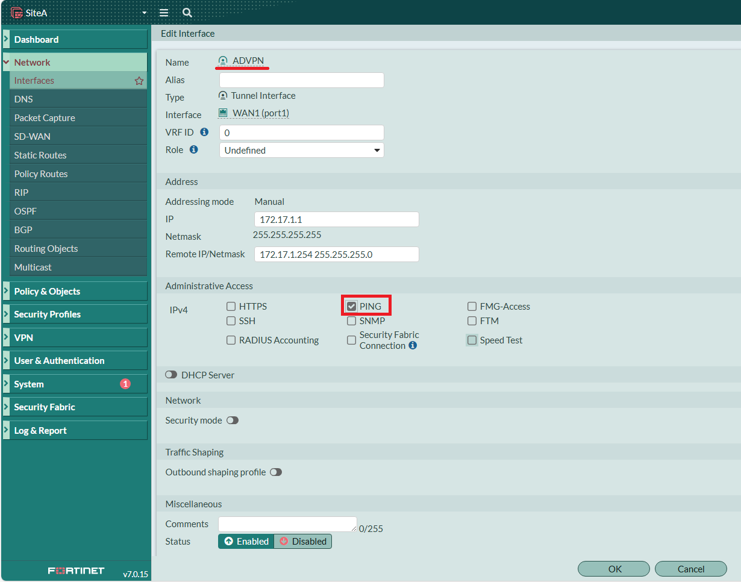This screenshot has height=582, width=741.
Task: Enable the FTM checkbox
Action: pyautogui.click(x=472, y=321)
